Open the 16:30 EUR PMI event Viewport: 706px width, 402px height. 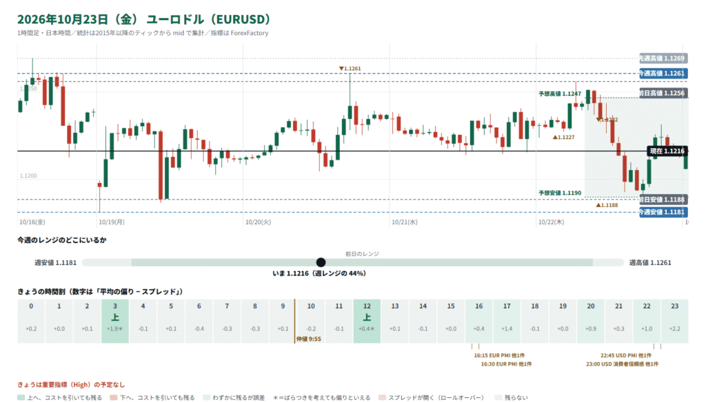(x=506, y=363)
